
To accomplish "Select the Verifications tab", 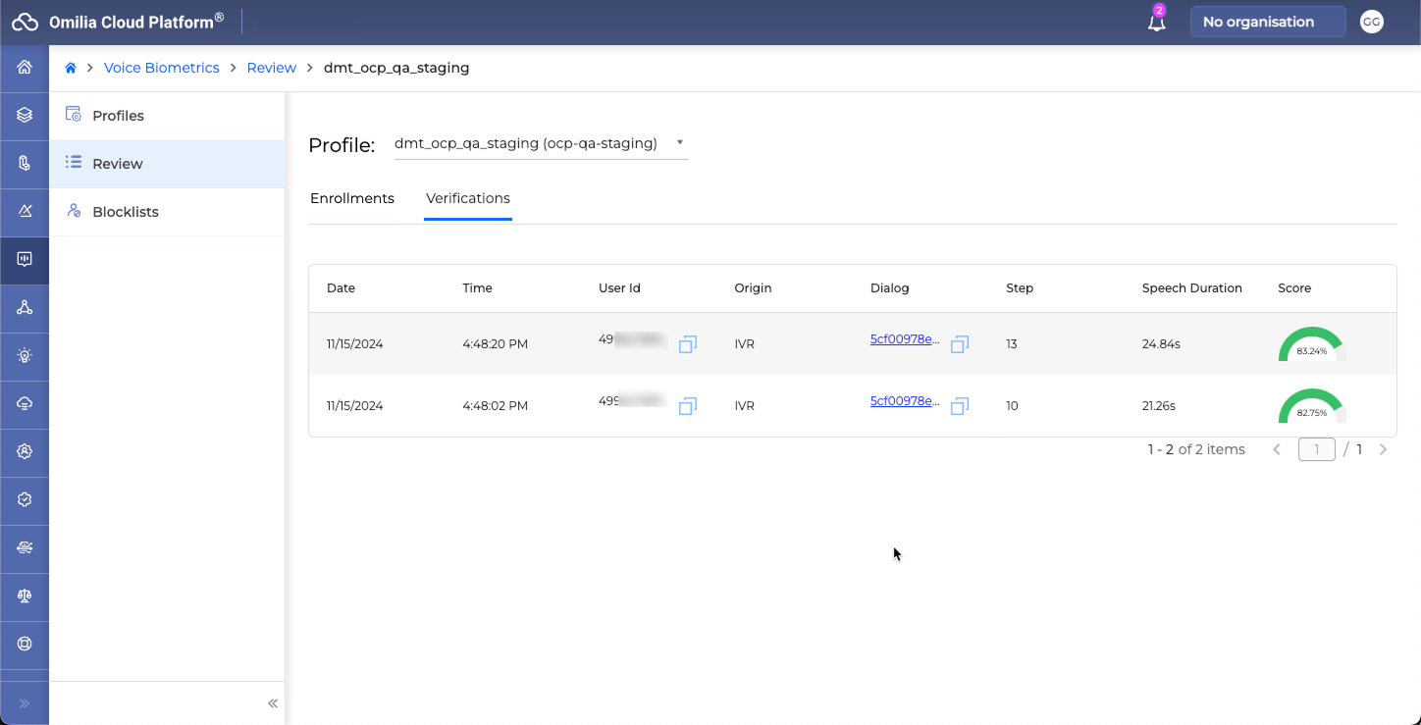I will click(468, 198).
